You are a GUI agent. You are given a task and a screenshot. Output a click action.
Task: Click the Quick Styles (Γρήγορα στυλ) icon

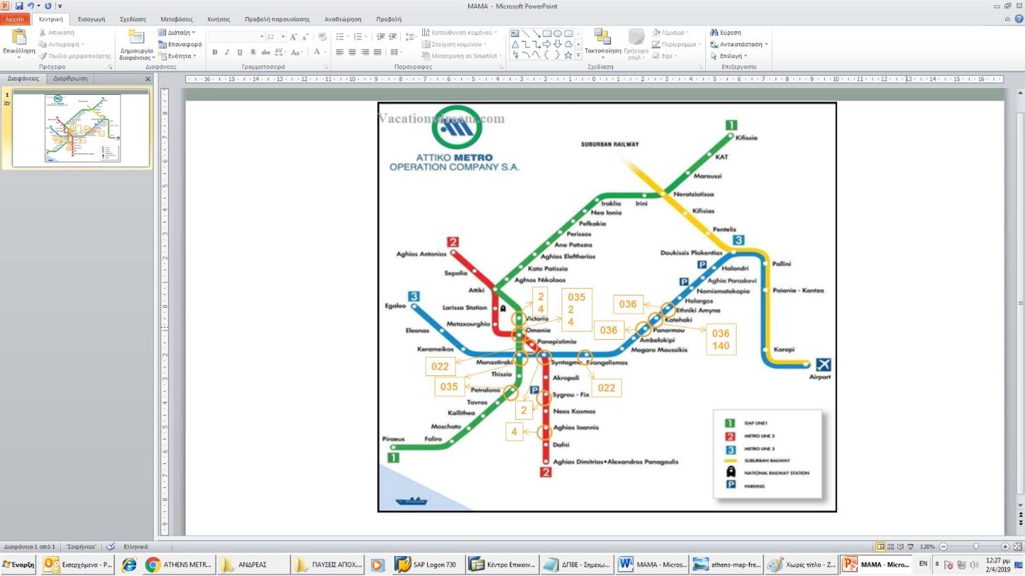coord(636,37)
